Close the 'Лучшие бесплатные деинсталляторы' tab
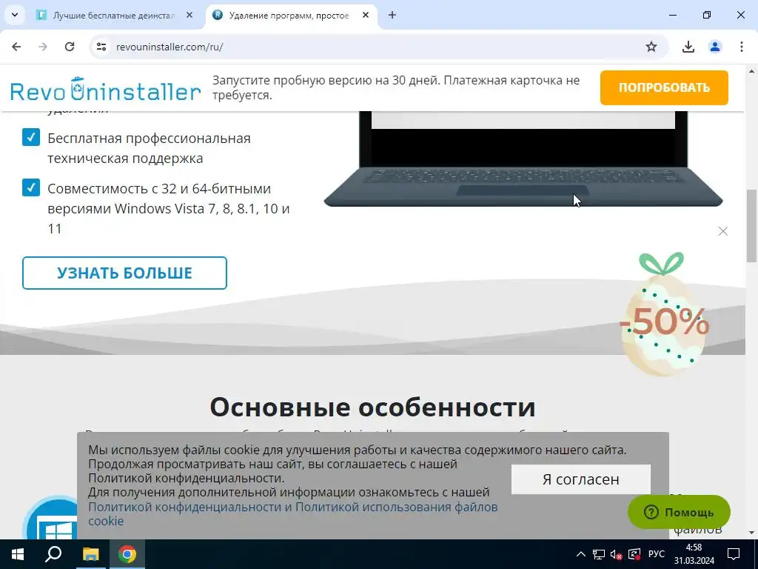 pos(189,15)
